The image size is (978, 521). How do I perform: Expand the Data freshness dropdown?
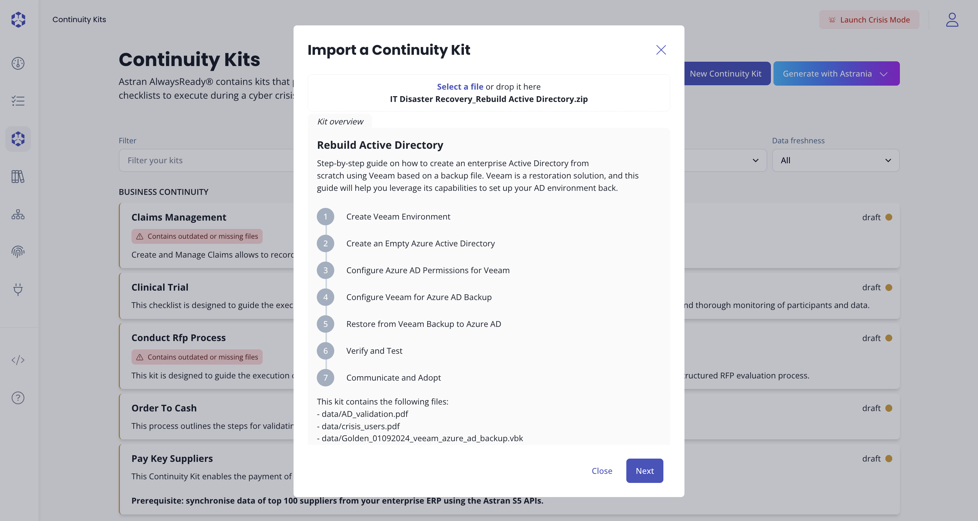[x=835, y=160]
